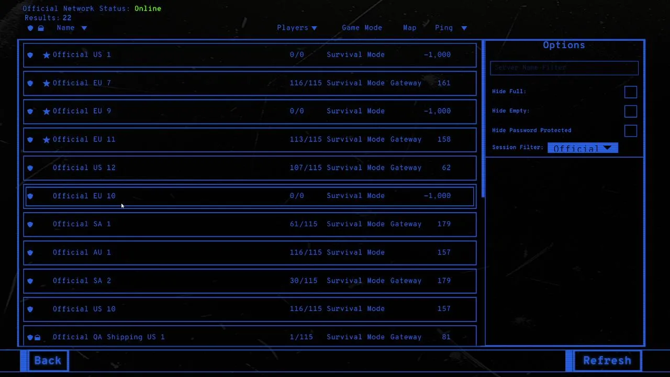
Task: Click the Name sort arrow
Action: coord(84,28)
